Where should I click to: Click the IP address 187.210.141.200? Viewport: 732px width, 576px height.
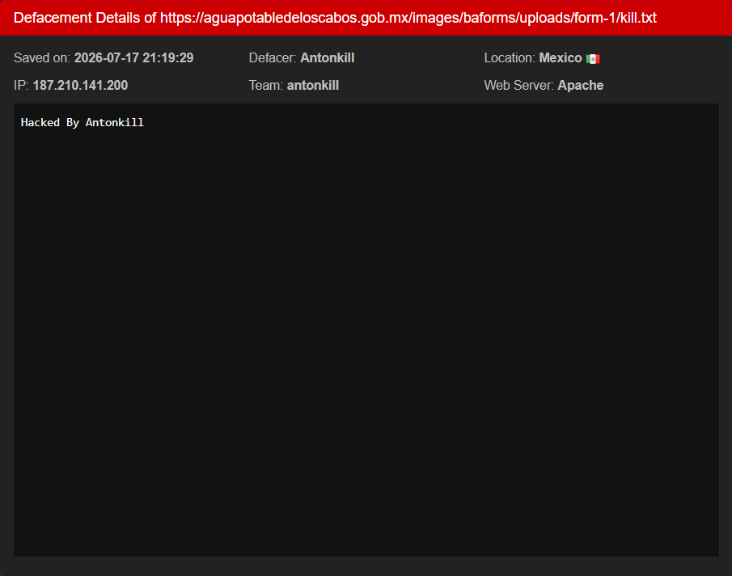tap(80, 86)
